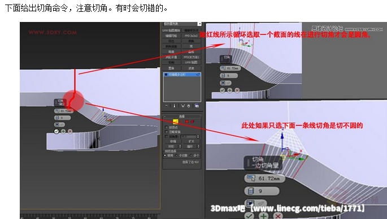Click the segments field showing 9 in large viewport
This screenshot has width=387, height=219.
tap(262, 191)
